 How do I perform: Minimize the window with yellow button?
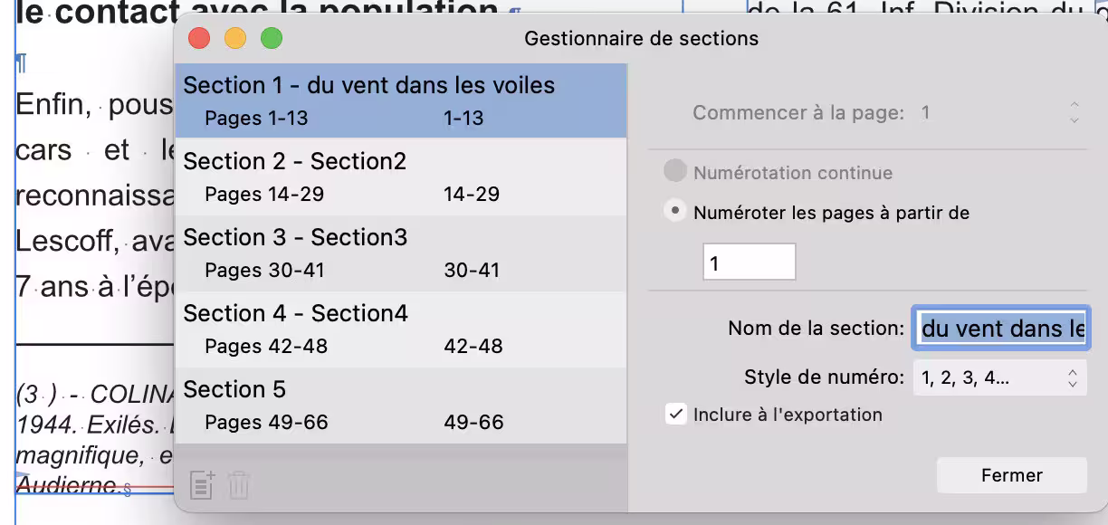(x=235, y=39)
